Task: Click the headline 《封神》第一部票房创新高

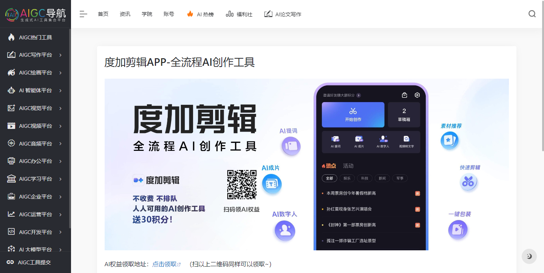Action: point(351,225)
